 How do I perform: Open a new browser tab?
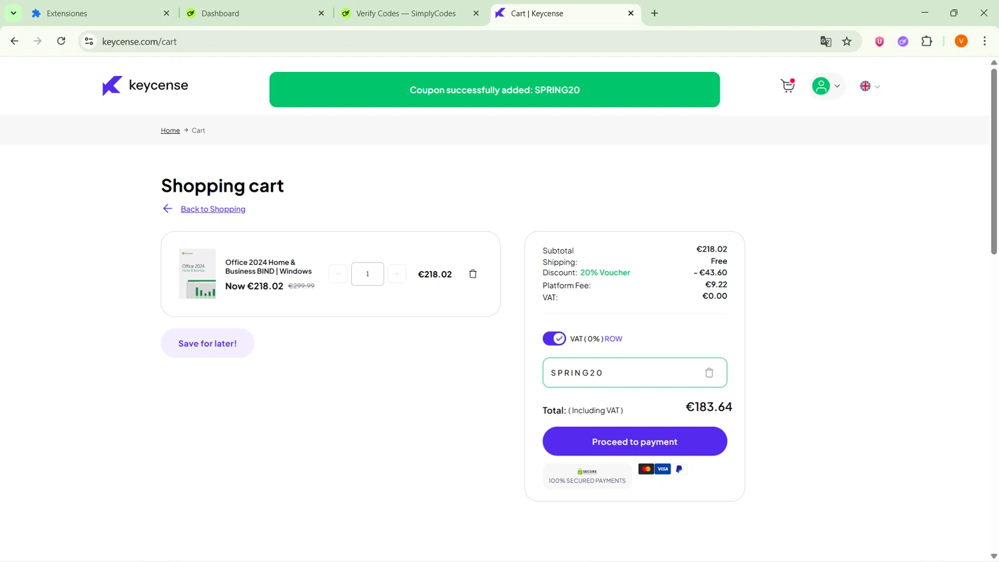[655, 13]
